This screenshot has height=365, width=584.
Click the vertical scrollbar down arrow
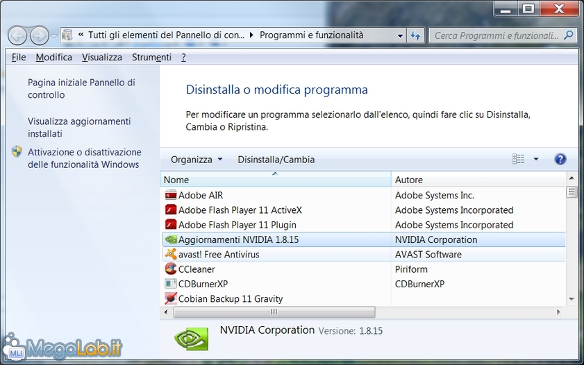pyautogui.click(x=572, y=299)
